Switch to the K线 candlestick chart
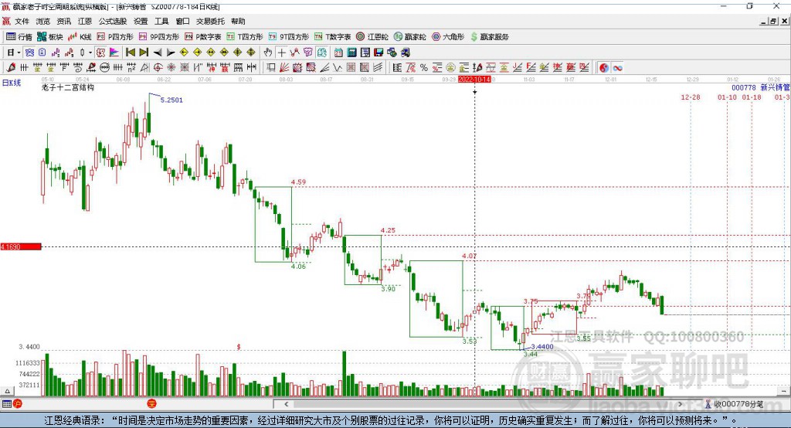This screenshot has height=428, width=791. (80, 37)
